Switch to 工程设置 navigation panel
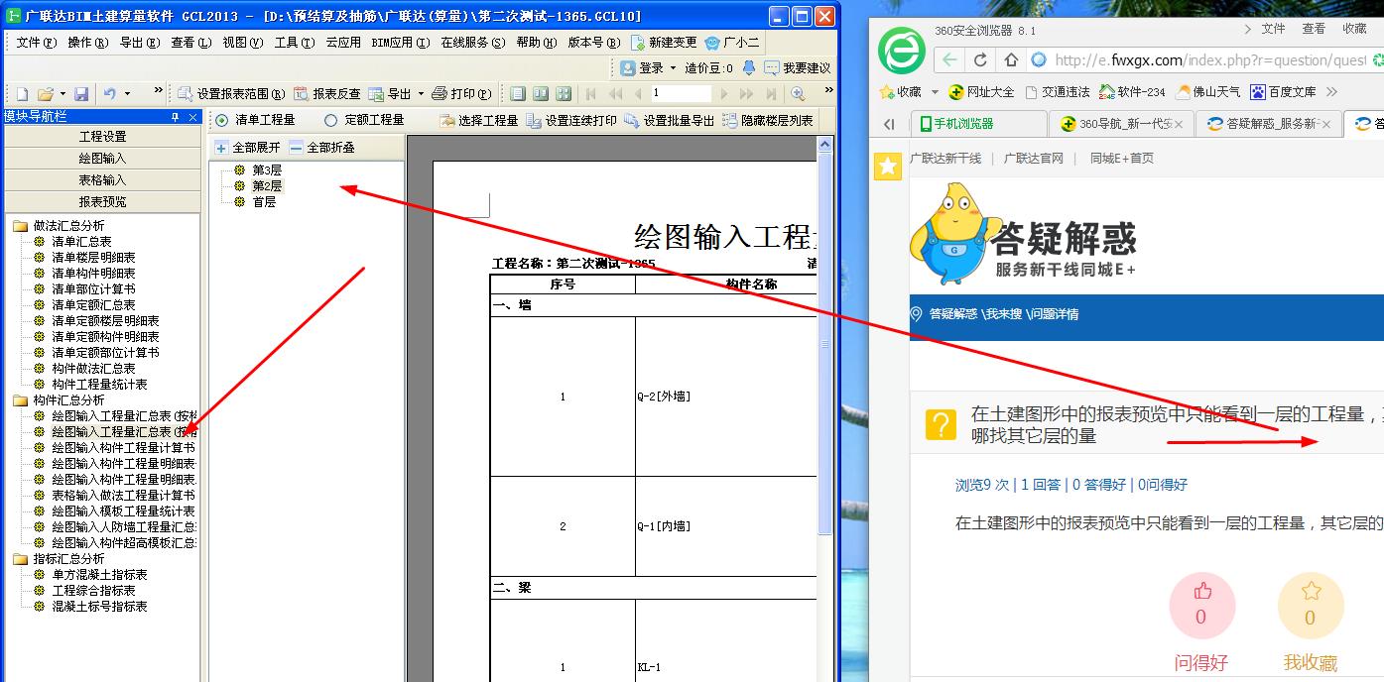This screenshot has height=682, width=1384. click(103, 136)
